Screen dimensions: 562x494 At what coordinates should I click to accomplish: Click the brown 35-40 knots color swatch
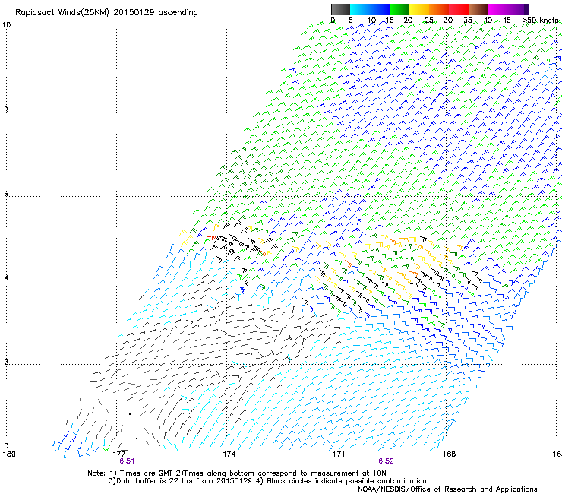[478, 9]
